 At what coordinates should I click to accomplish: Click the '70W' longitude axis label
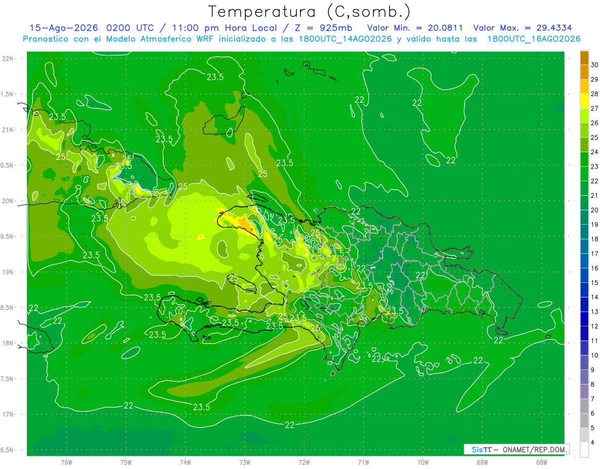click(423, 462)
